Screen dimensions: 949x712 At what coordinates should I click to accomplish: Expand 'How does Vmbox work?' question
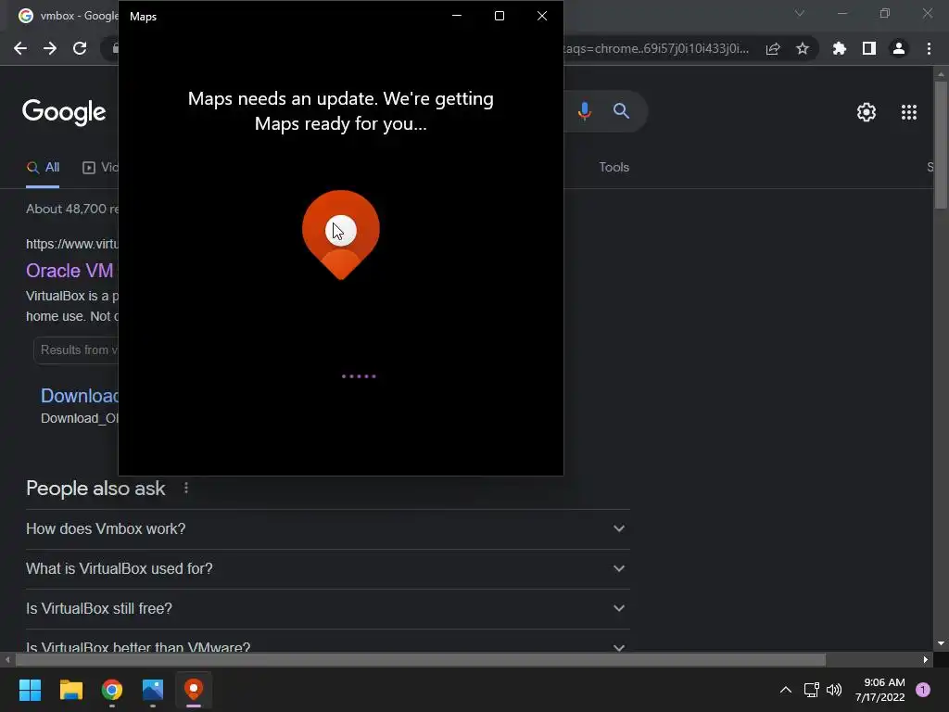328,528
